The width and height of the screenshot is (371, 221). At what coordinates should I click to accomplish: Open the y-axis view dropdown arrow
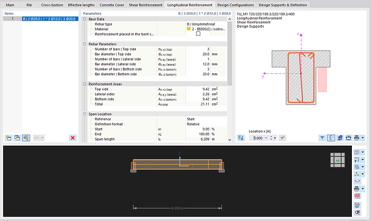363,160
